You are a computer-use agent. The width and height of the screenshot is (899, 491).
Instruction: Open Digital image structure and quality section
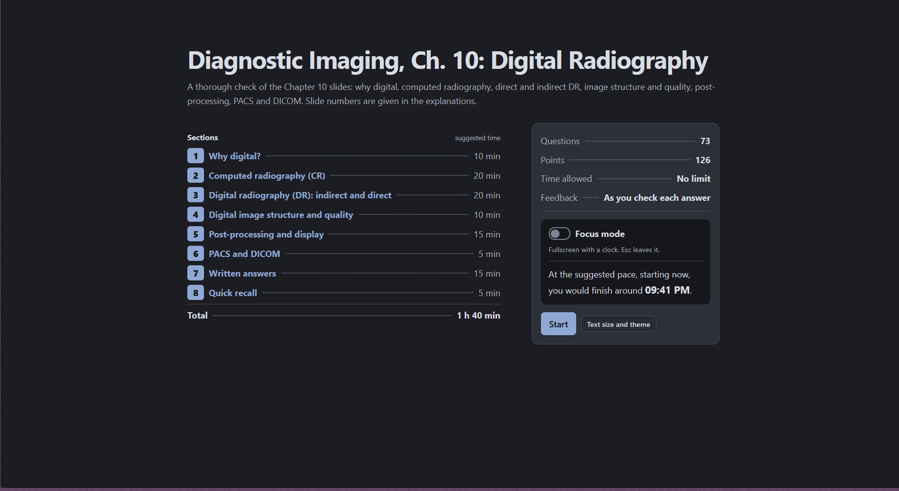pos(281,214)
